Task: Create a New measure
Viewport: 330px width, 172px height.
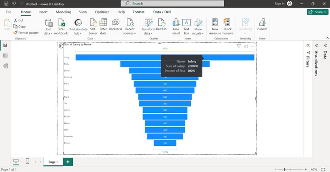Action: (215, 27)
